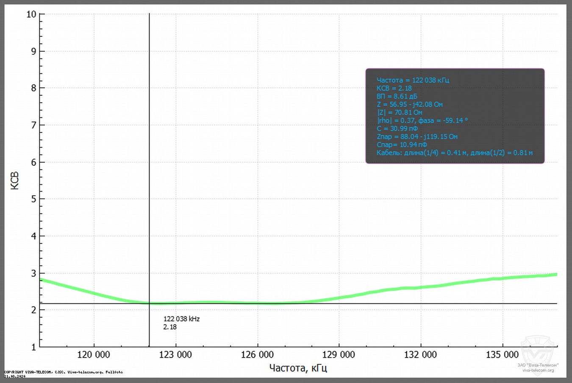The height and width of the screenshot is (383, 572).
Task: Click the green SWR curve near 132 000
Action: 421,287
